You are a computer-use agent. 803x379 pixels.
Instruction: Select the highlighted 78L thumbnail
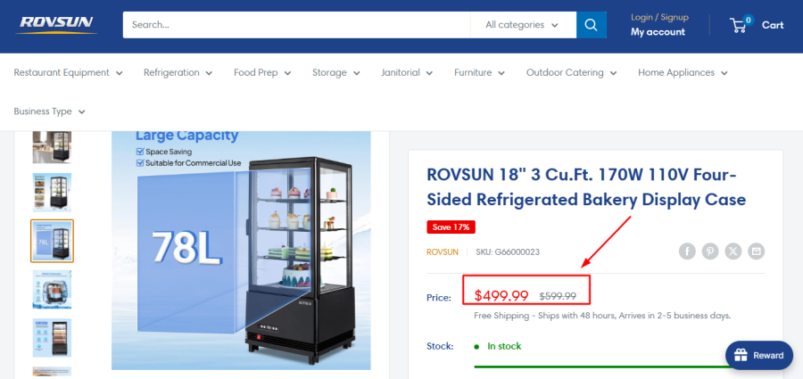pyautogui.click(x=52, y=241)
